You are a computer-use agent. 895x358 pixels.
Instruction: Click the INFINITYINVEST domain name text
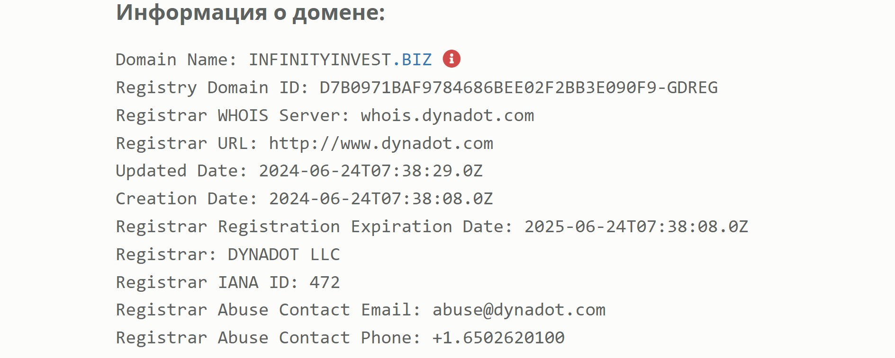320,60
